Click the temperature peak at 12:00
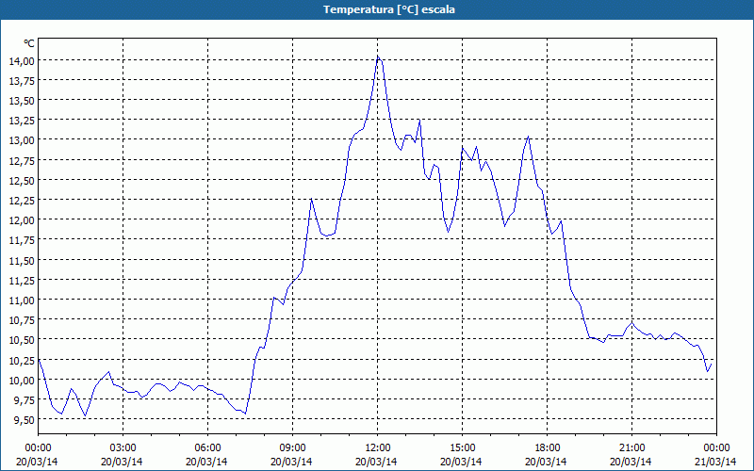Image resolution: width=754 pixels, height=471 pixels. (378, 57)
